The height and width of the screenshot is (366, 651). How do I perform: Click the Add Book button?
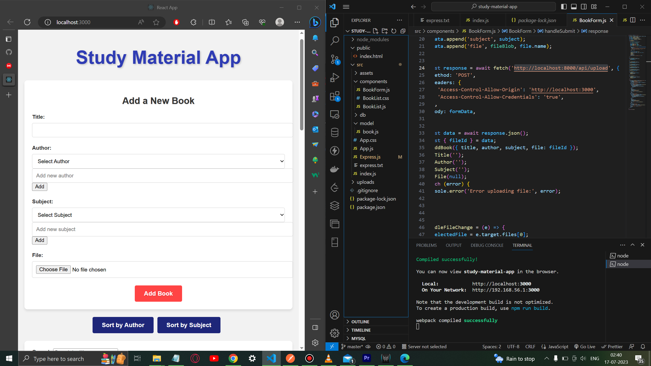pos(158,294)
